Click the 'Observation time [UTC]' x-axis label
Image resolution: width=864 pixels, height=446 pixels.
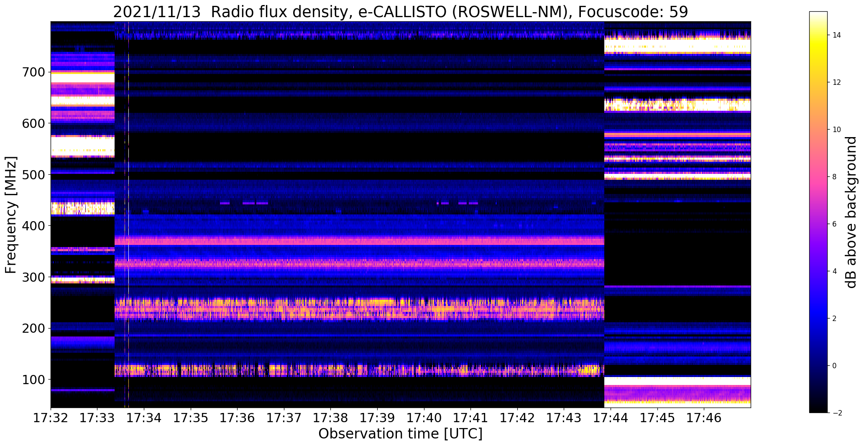pyautogui.click(x=400, y=434)
